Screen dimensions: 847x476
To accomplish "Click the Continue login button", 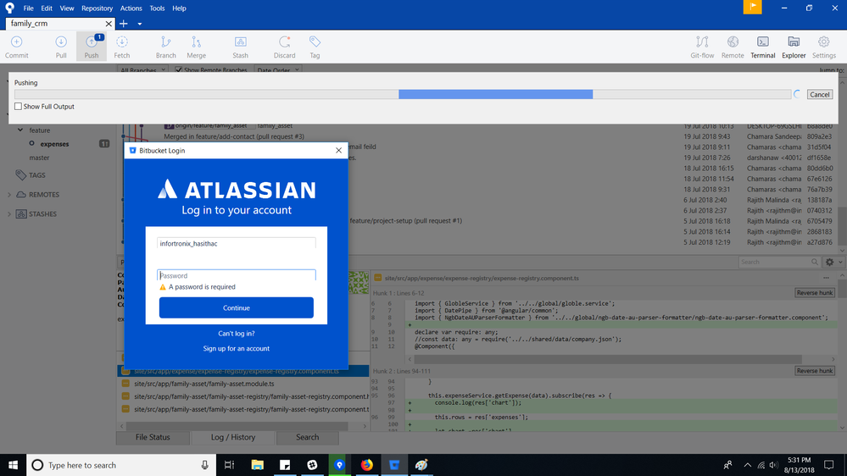I will tap(236, 307).
